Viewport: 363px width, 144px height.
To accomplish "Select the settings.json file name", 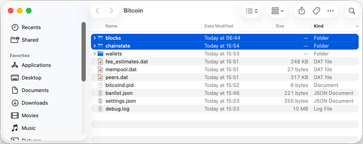I will pyautogui.click(x=120, y=101).
